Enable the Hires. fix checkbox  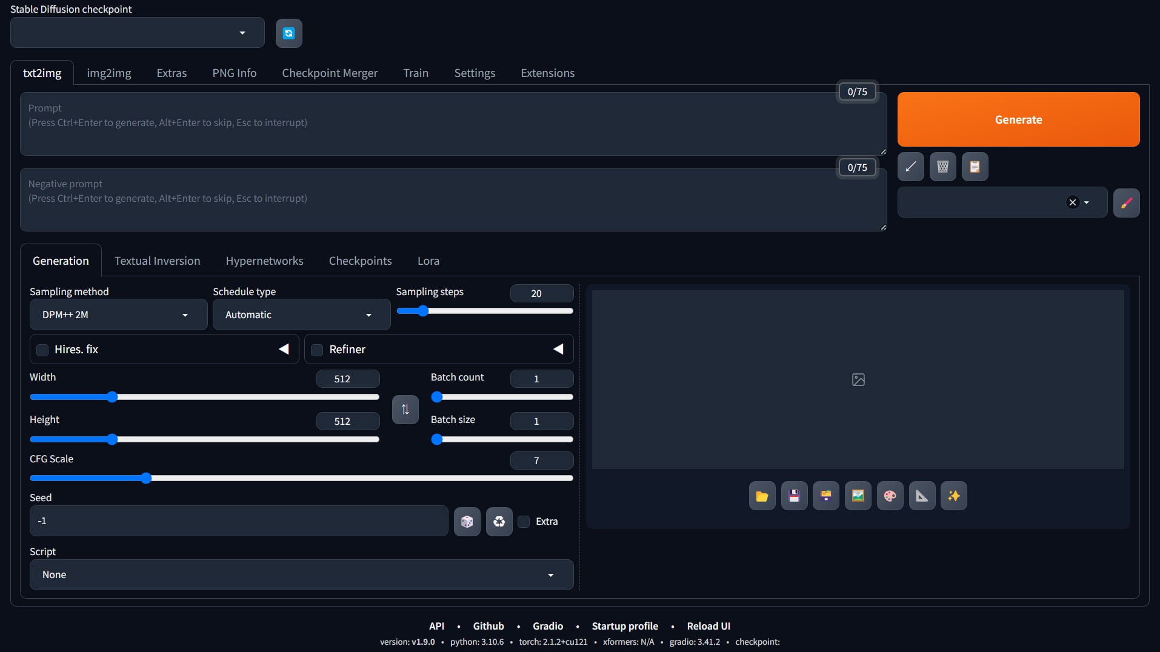click(42, 350)
